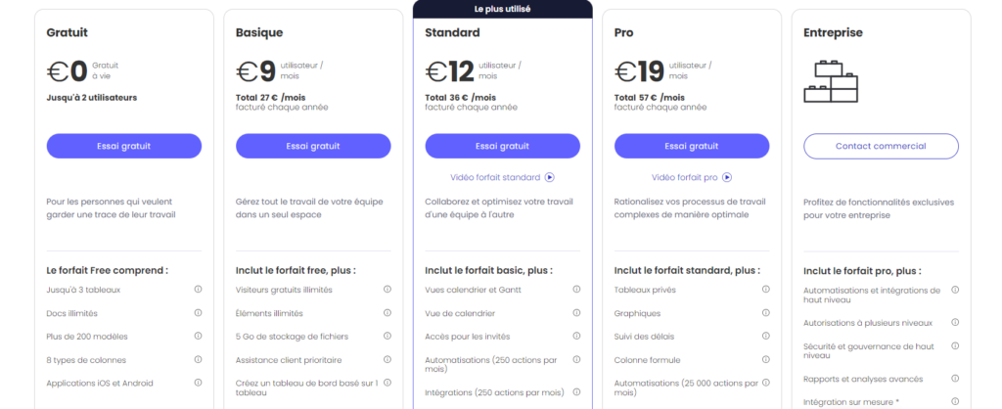Choose Essai gratuit for Pro plan
Screen dimensions: 1002x409
pos(692,146)
